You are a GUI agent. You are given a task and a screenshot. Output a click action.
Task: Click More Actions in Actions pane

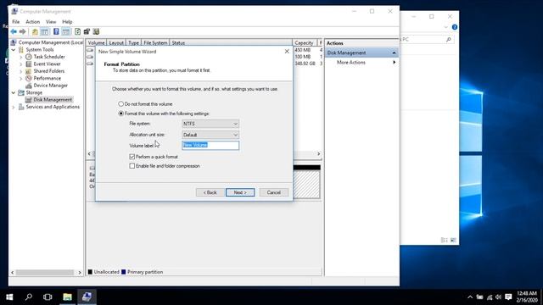tap(350, 62)
